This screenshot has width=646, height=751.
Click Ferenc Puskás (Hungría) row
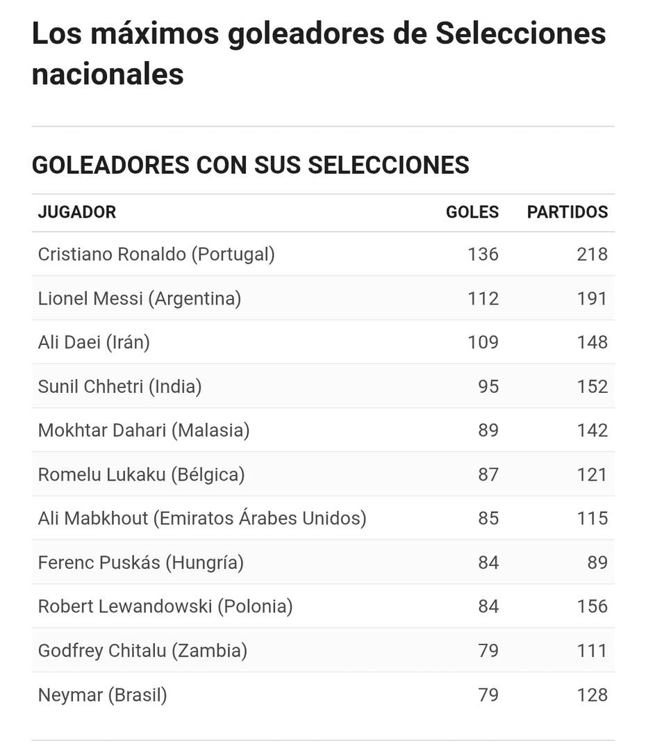(x=323, y=563)
